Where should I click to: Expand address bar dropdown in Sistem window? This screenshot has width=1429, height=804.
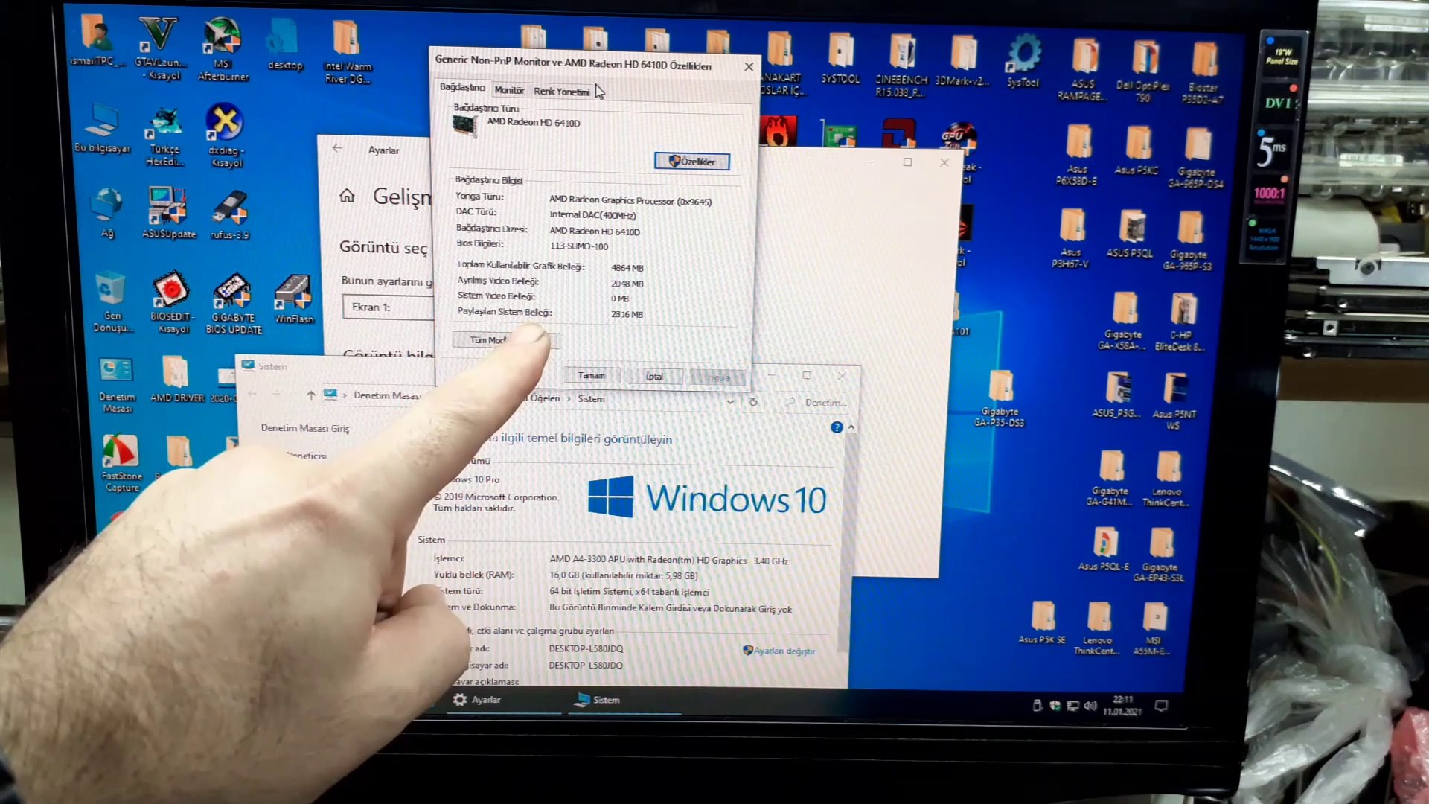click(x=730, y=401)
